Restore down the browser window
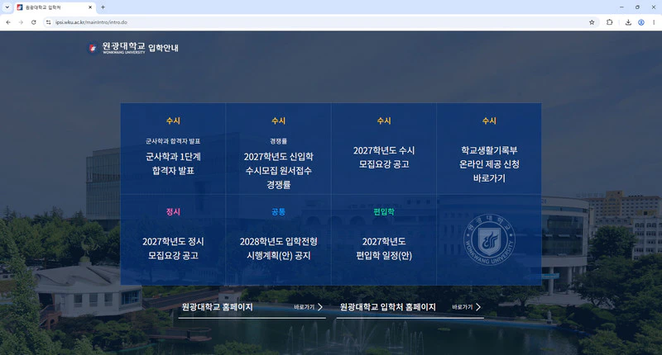 [637, 7]
